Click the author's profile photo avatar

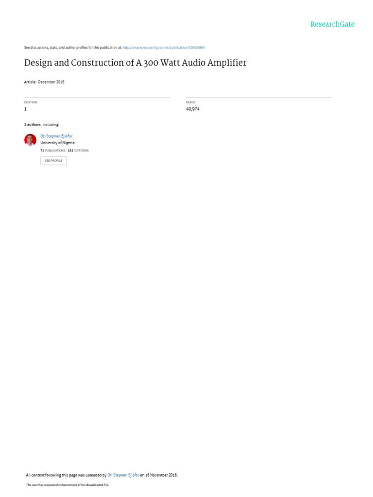click(x=31, y=140)
